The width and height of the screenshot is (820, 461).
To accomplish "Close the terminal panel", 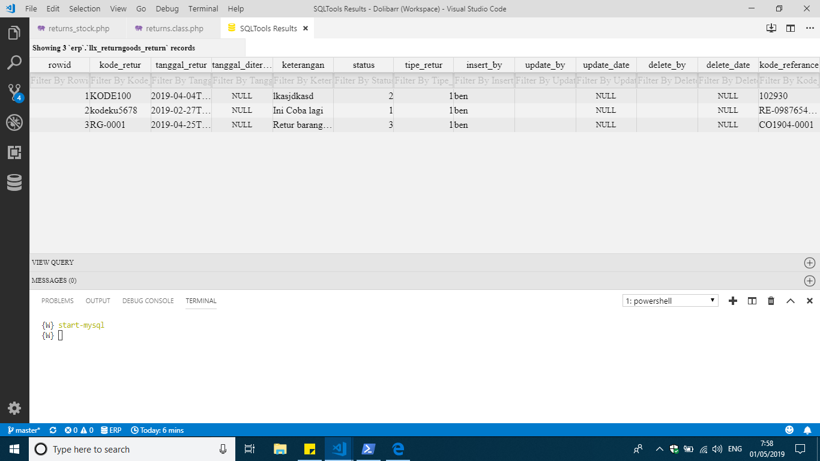I will 809,301.
